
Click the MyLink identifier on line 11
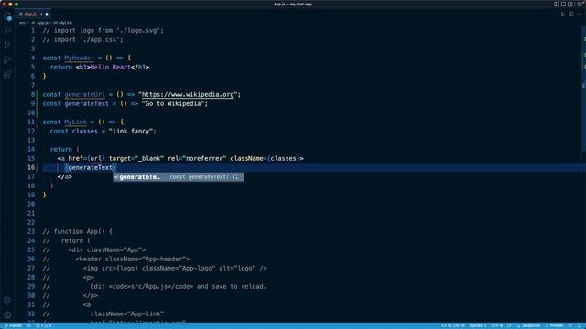pos(75,122)
